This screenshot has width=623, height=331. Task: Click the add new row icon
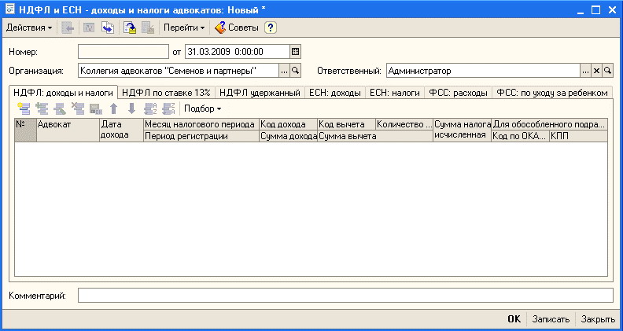coord(23,108)
